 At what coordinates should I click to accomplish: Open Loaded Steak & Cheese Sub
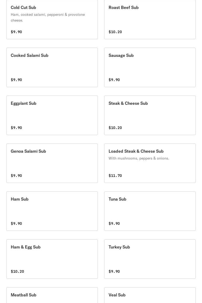150,163
